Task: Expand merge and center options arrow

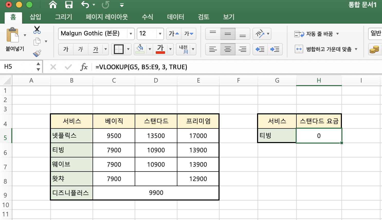Action: coord(356,49)
